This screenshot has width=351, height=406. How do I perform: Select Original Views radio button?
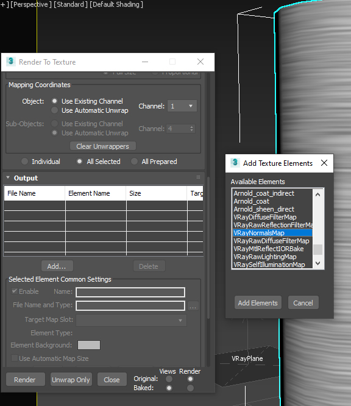(x=169, y=379)
